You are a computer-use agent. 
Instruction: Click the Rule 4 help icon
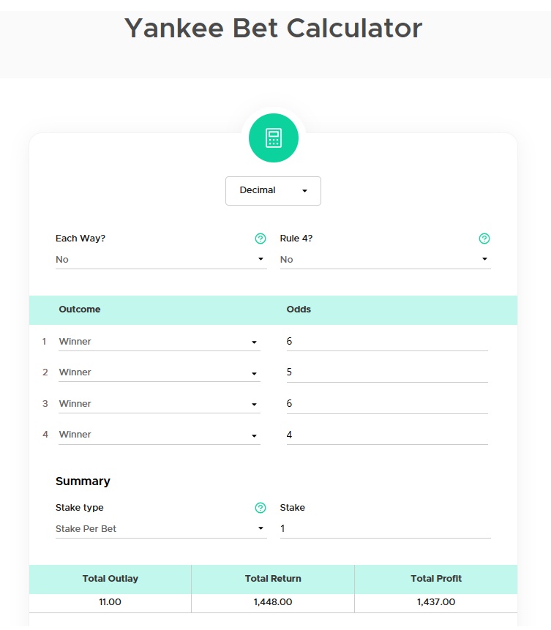coord(484,239)
